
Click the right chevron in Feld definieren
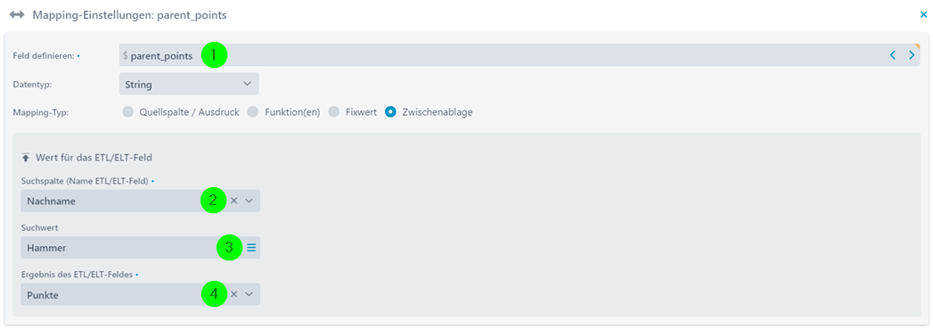(912, 55)
